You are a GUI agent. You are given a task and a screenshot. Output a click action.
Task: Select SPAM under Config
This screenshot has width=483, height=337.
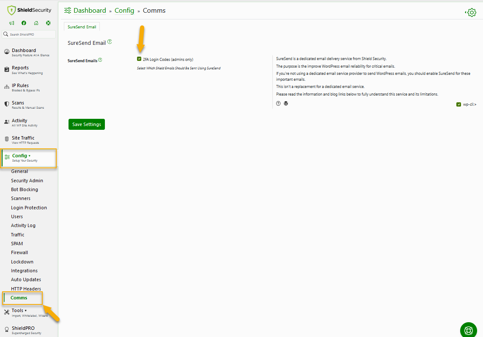pyautogui.click(x=17, y=244)
